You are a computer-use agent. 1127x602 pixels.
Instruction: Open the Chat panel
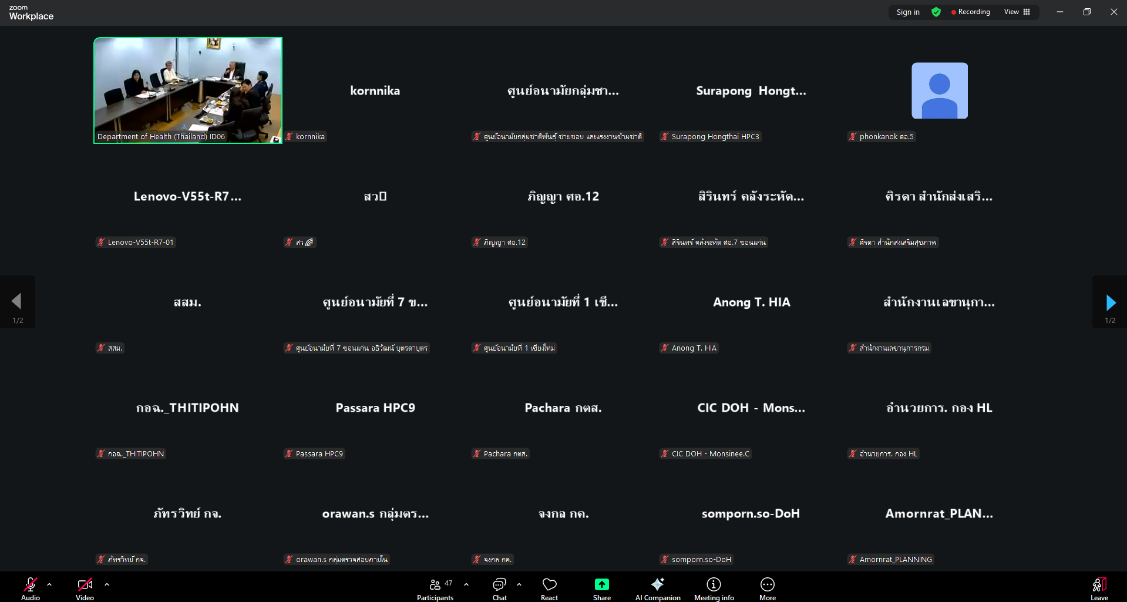point(499,588)
